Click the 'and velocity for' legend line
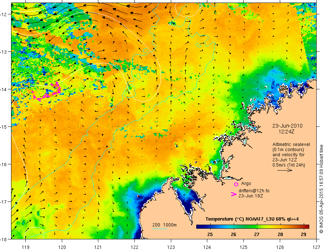The image size is (324, 250). coord(288,155)
